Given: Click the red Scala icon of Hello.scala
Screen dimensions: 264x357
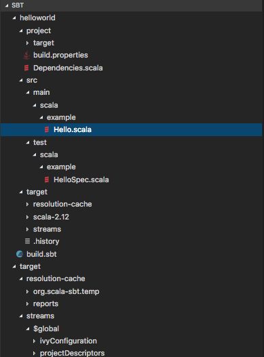Looking at the screenshot, I should pyautogui.click(x=47, y=129).
